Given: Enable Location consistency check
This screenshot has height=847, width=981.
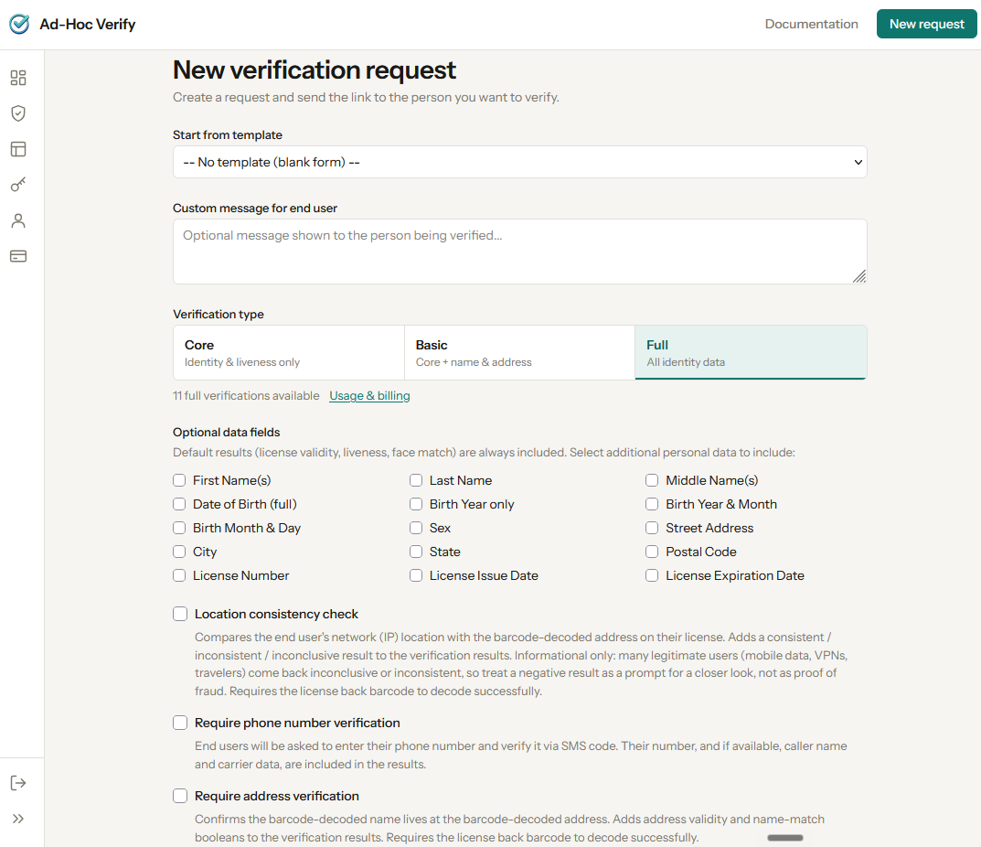Looking at the screenshot, I should pyautogui.click(x=180, y=614).
